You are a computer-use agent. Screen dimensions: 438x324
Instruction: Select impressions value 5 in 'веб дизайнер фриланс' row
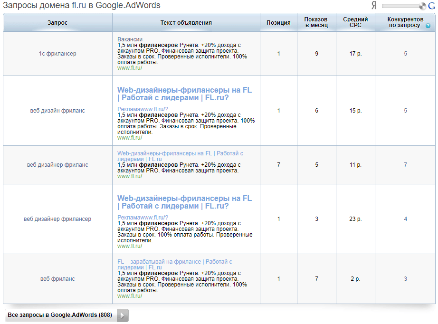[x=316, y=165]
